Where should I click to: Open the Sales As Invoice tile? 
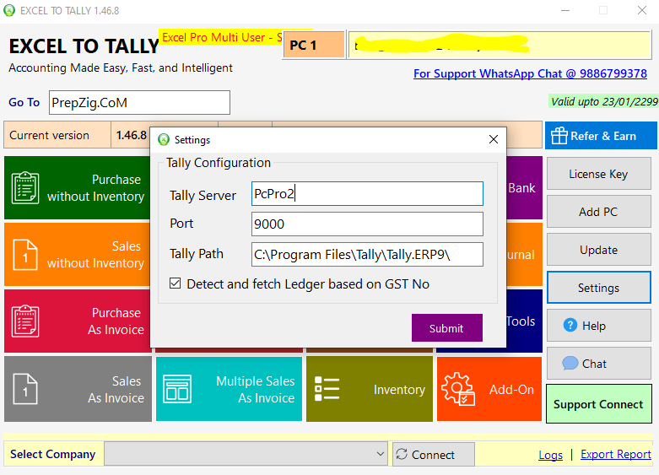pos(78,389)
